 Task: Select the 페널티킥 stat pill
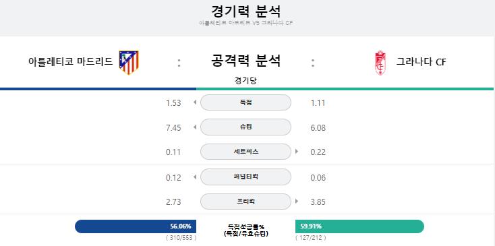245,177
